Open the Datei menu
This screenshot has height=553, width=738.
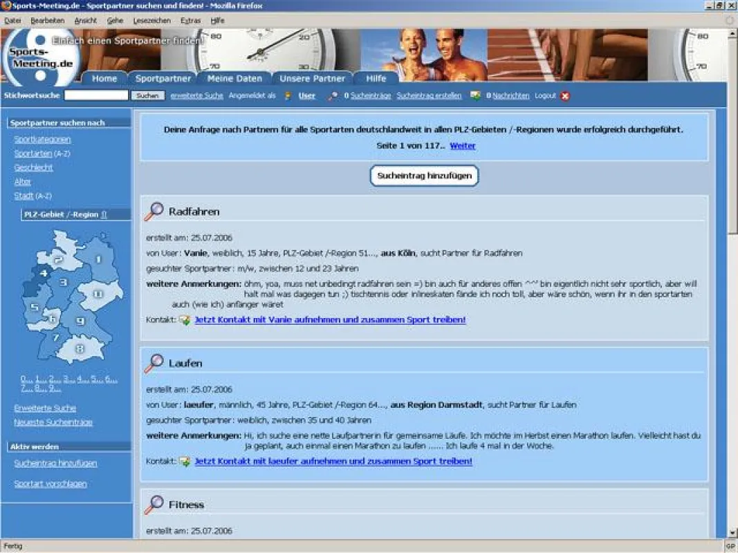tap(12, 21)
